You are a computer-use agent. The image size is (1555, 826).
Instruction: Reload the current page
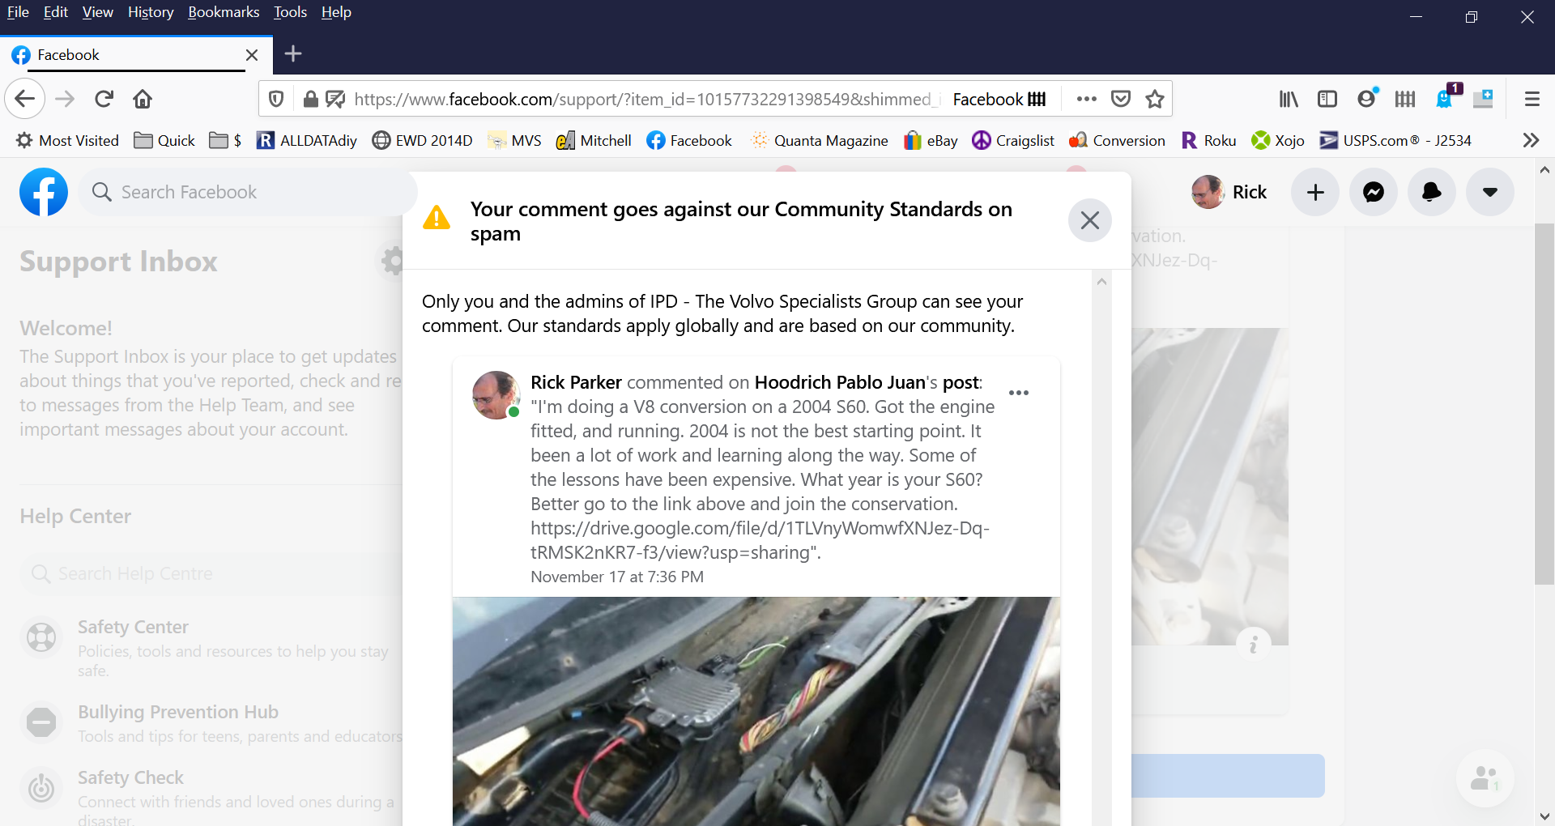click(104, 99)
